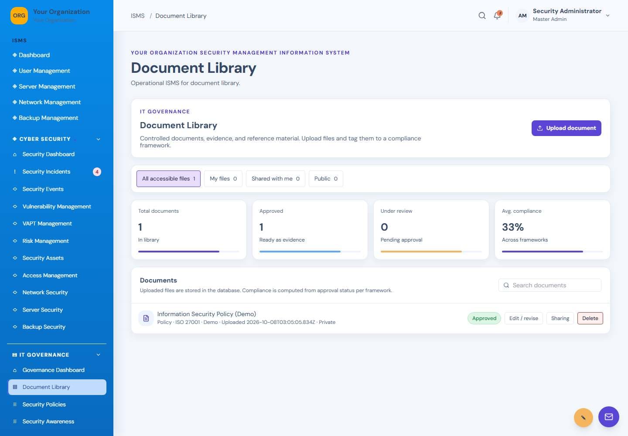Switch to the My files tab

pos(223,179)
